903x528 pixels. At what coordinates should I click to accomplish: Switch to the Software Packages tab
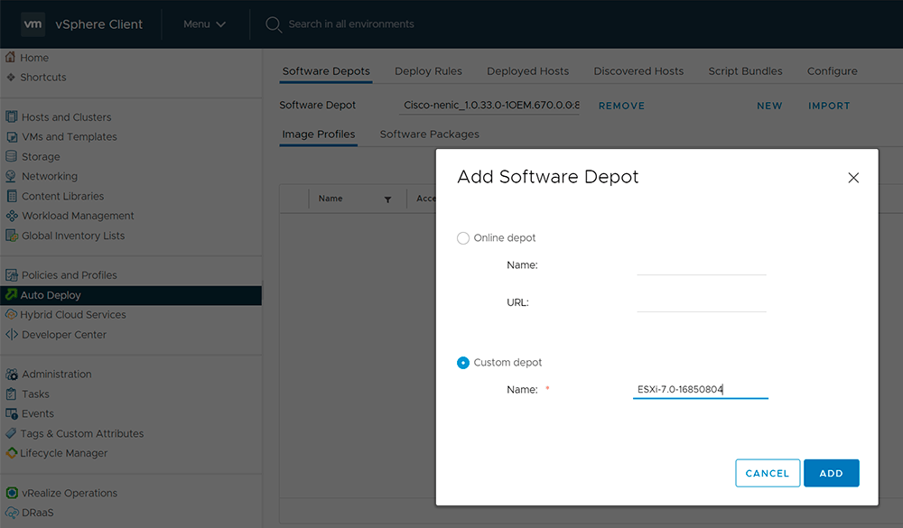pyautogui.click(x=429, y=134)
